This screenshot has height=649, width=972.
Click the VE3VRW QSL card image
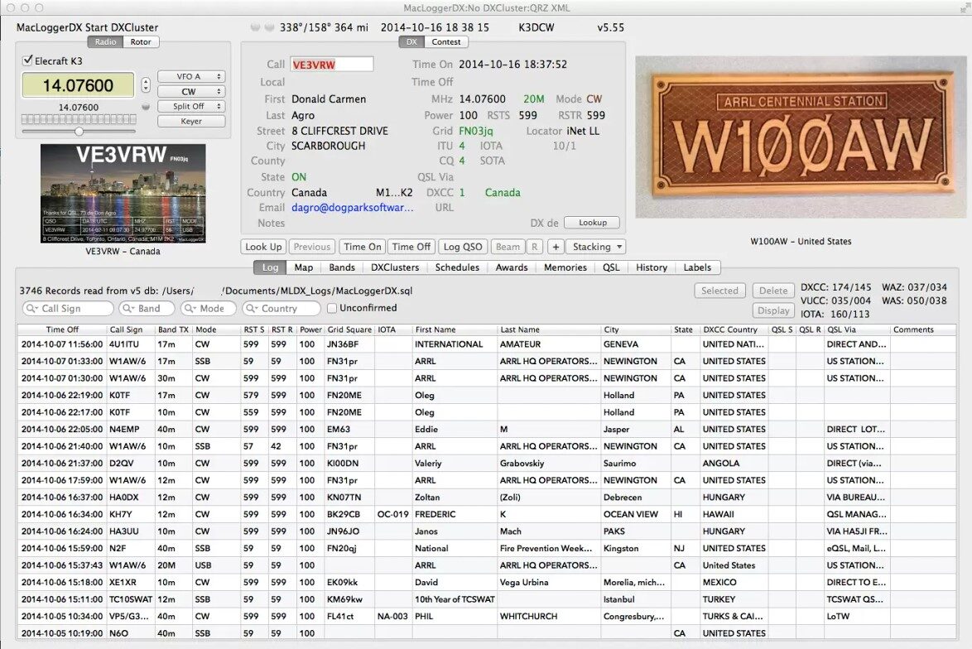[123, 194]
